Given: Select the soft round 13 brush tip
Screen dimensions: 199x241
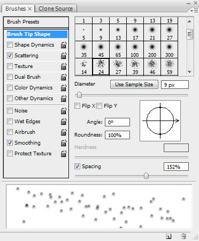Looking at the screenshot, I should click(x=118, y=32).
